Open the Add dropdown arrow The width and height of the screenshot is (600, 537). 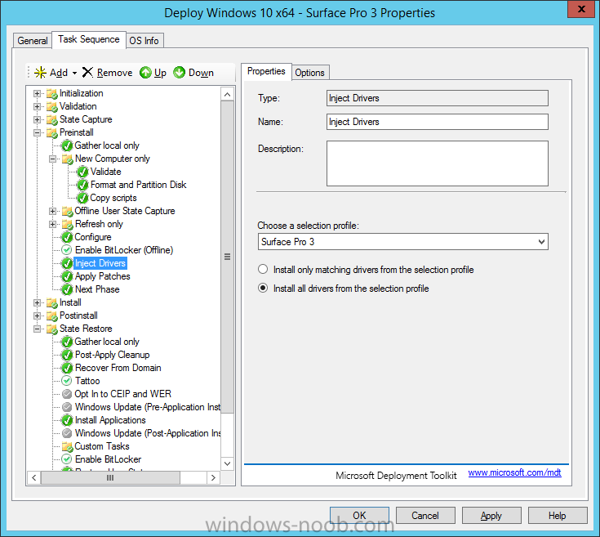pyautogui.click(x=74, y=73)
